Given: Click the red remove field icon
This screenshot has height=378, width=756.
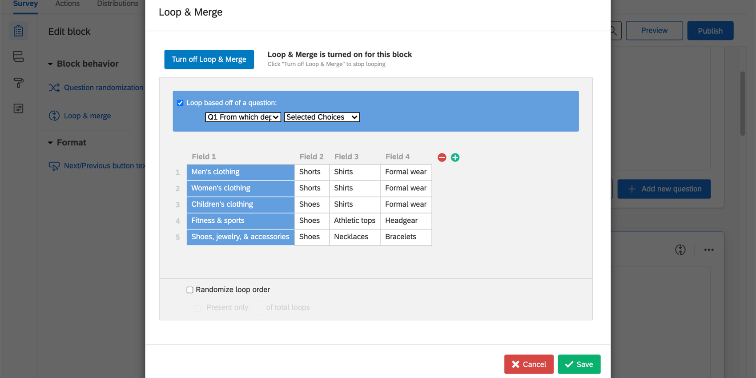Looking at the screenshot, I should coord(442,157).
